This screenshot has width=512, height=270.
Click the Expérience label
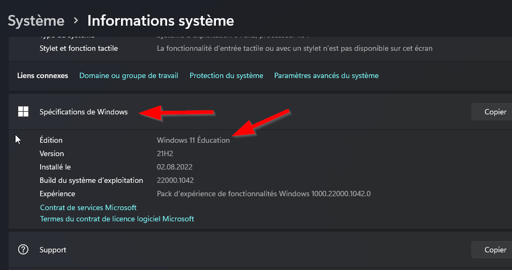pyautogui.click(x=57, y=194)
